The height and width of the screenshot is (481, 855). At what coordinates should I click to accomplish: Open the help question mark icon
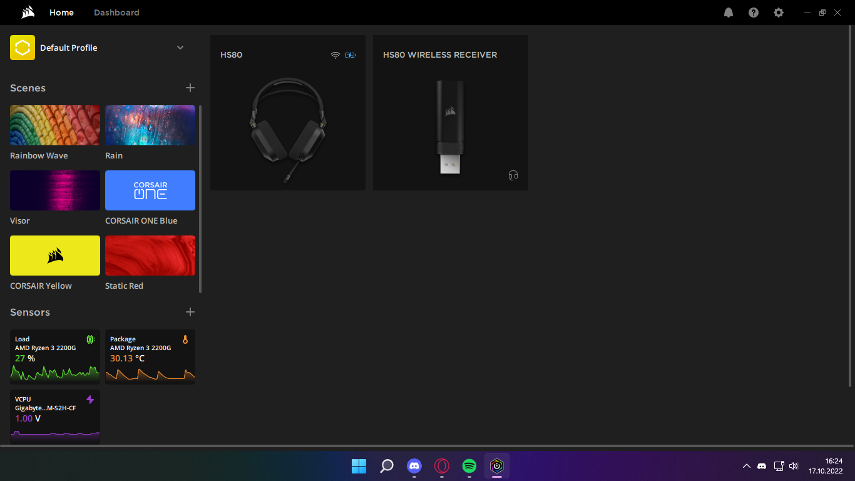coord(754,13)
